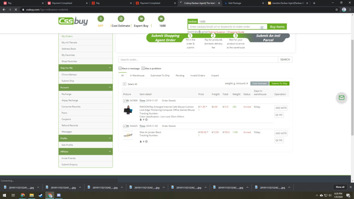The height and width of the screenshot is (199, 354).
Task: Click the Submit To Ship button
Action: pos(279,84)
